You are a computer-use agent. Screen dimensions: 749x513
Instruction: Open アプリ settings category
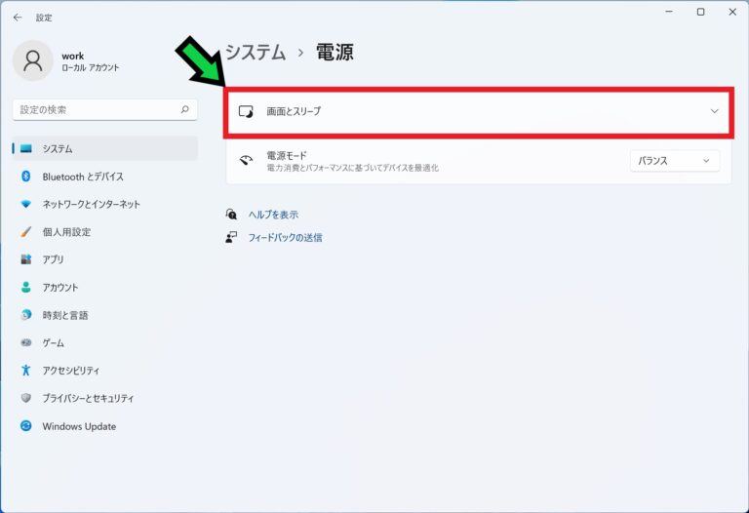[53, 259]
